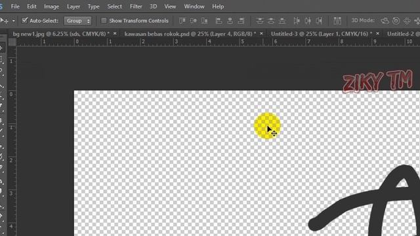Click the distribute right edges icon
Viewport: 420px width, 236px height.
(x=319, y=20)
